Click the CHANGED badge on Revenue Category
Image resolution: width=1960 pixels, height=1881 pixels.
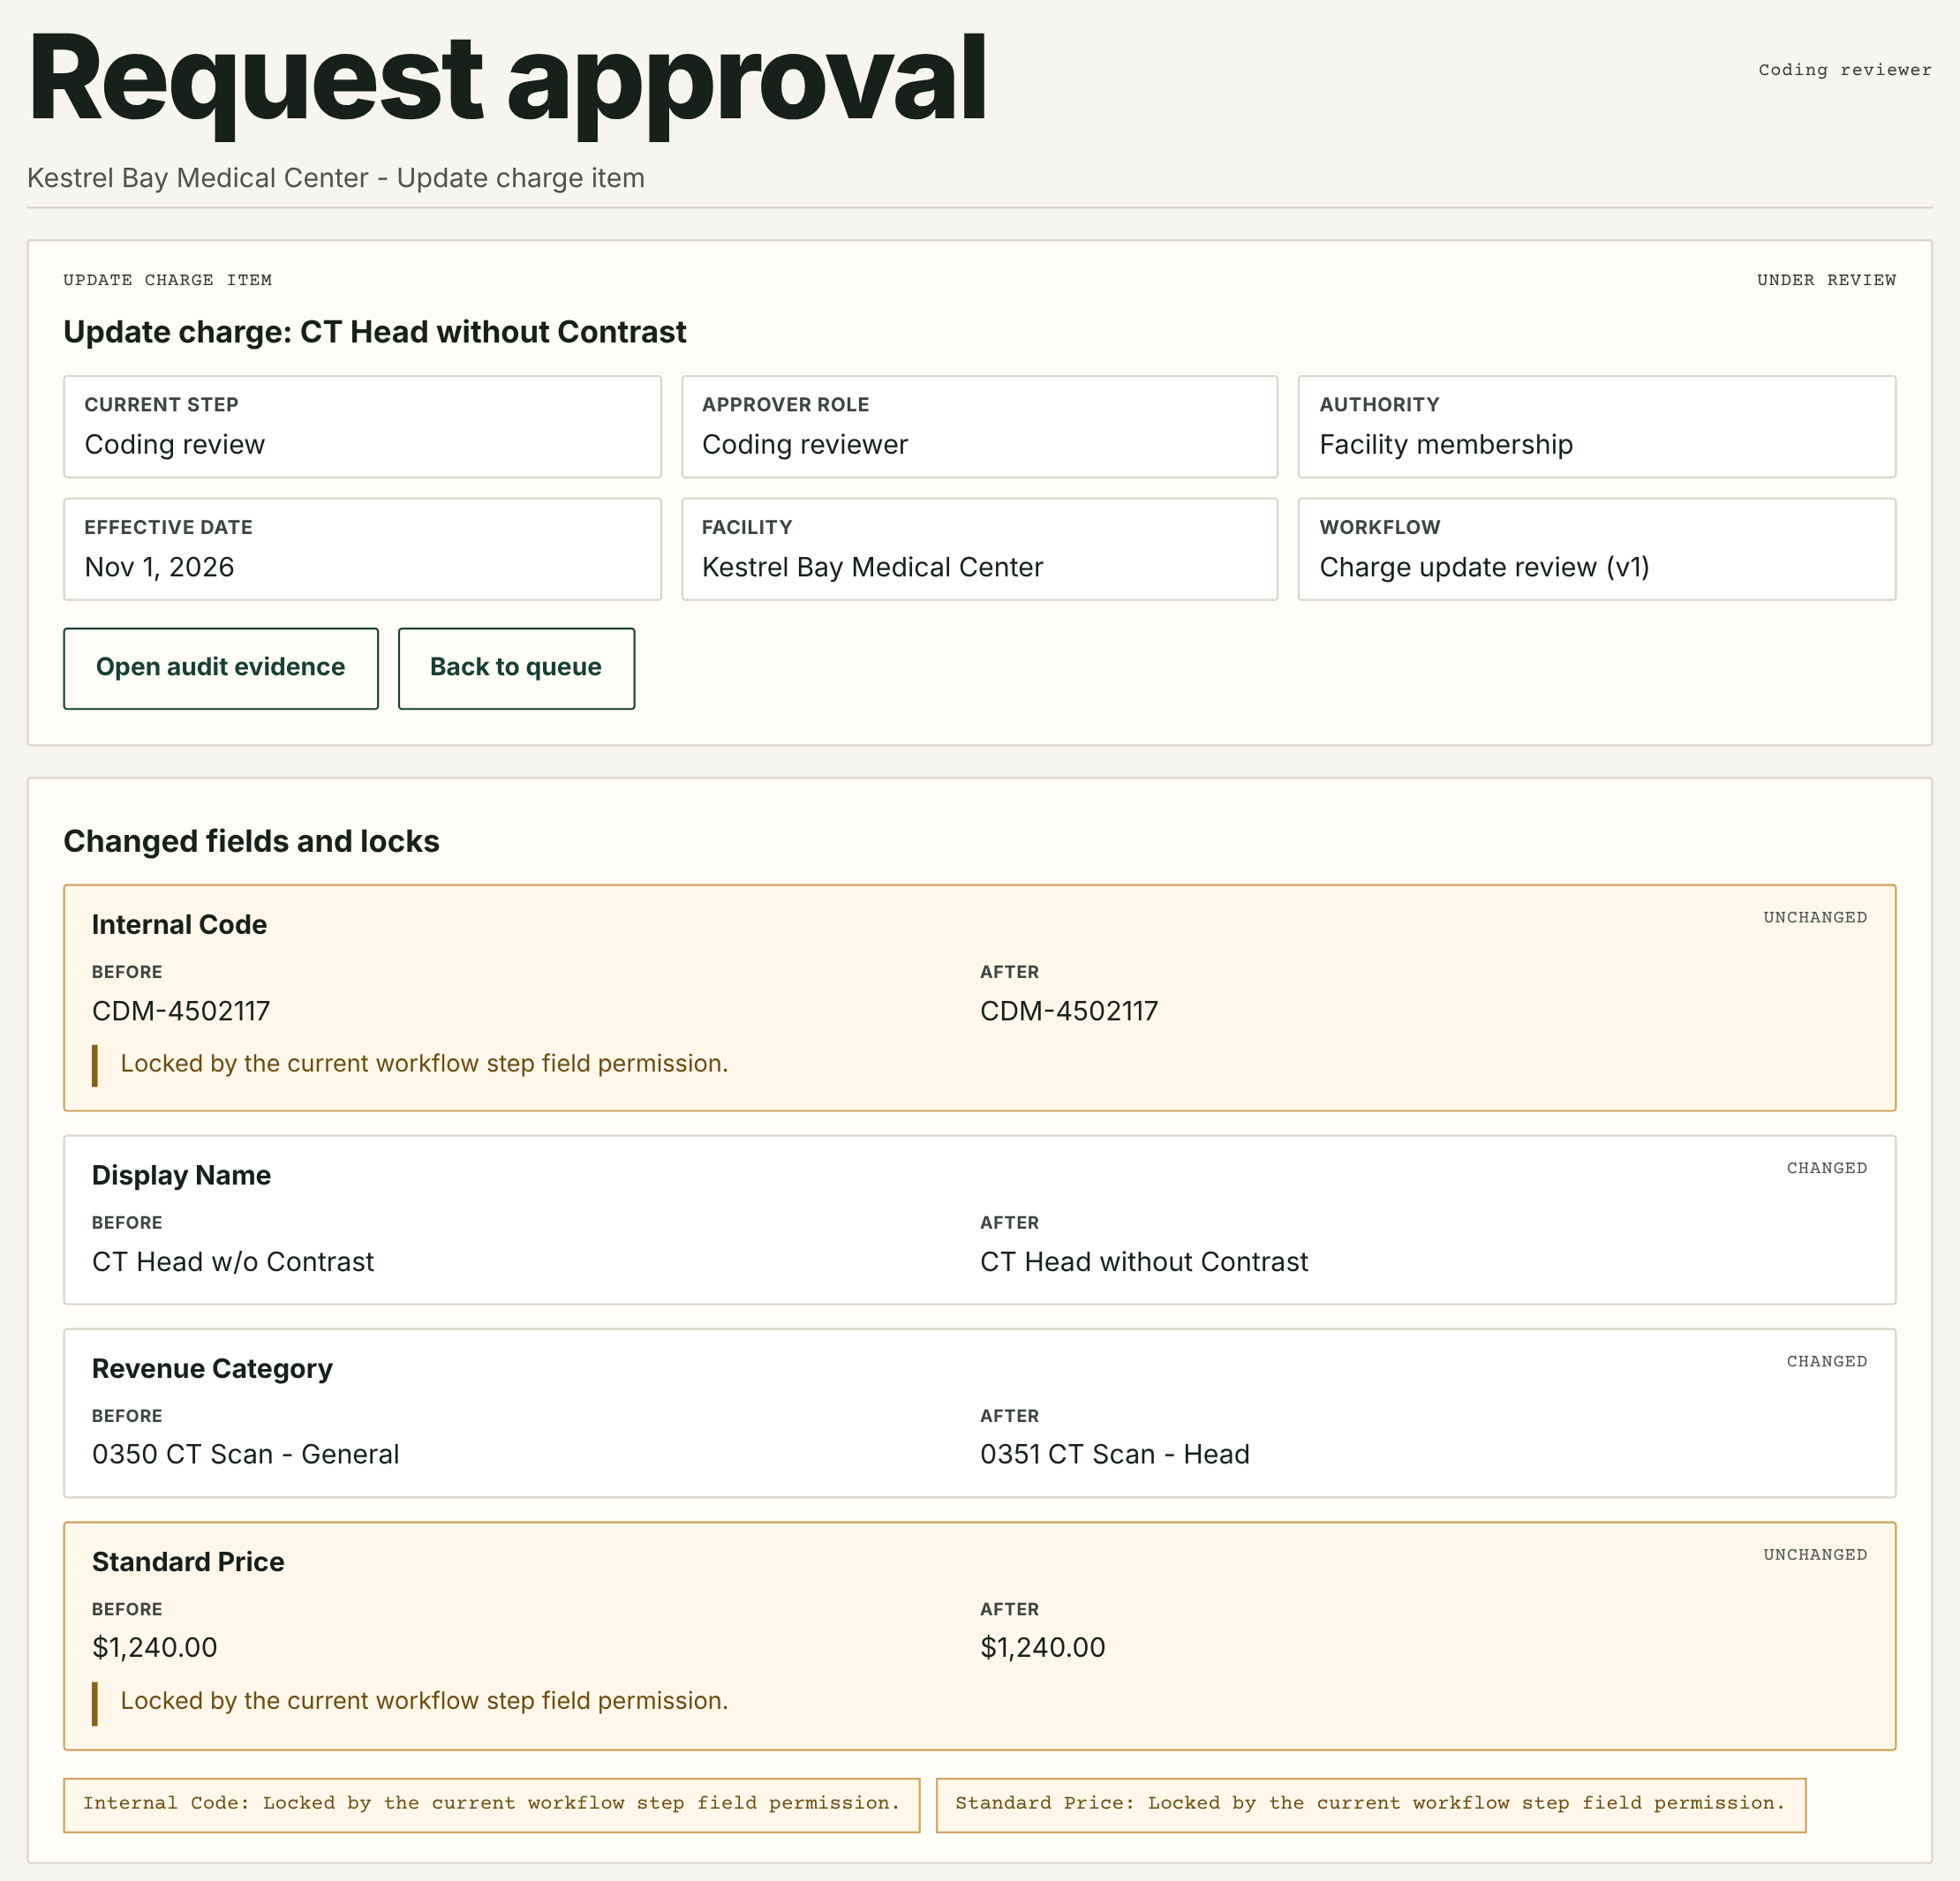click(1826, 1361)
